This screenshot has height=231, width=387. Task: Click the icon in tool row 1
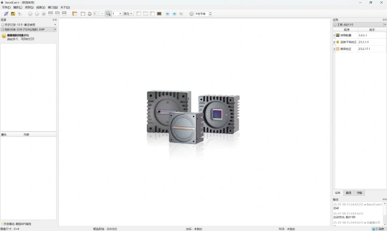click(x=338, y=35)
